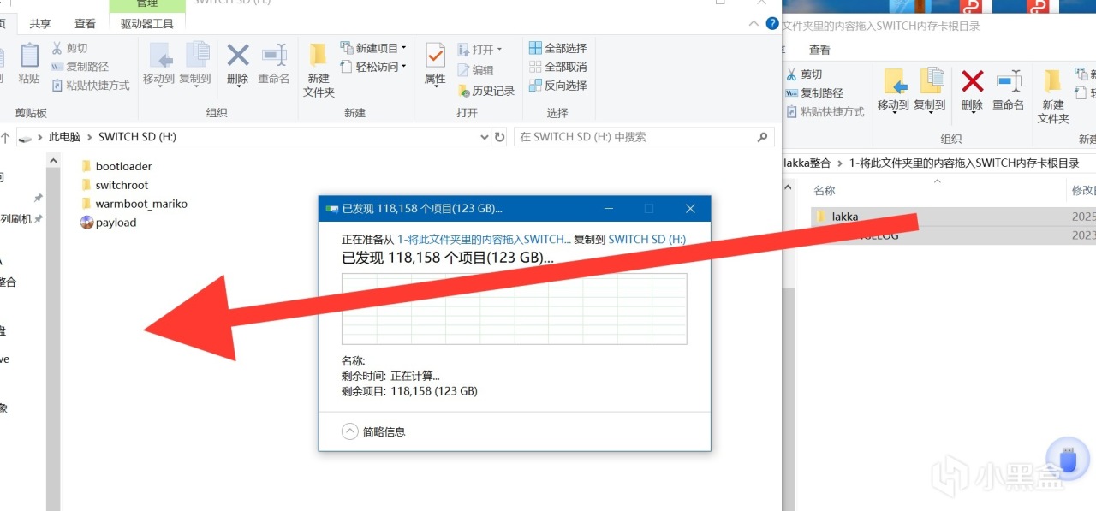The image size is (1096, 511).
Task: Click the payload file icon
Action: (x=86, y=223)
